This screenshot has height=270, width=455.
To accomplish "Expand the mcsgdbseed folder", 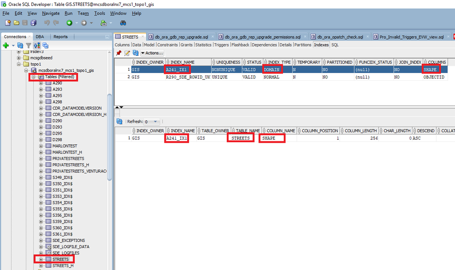I will [x=19, y=58].
